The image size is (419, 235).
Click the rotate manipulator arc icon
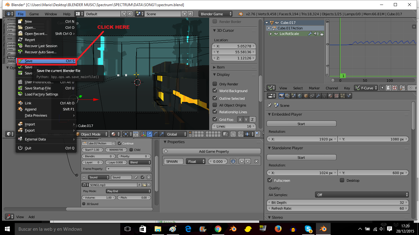tap(156, 134)
